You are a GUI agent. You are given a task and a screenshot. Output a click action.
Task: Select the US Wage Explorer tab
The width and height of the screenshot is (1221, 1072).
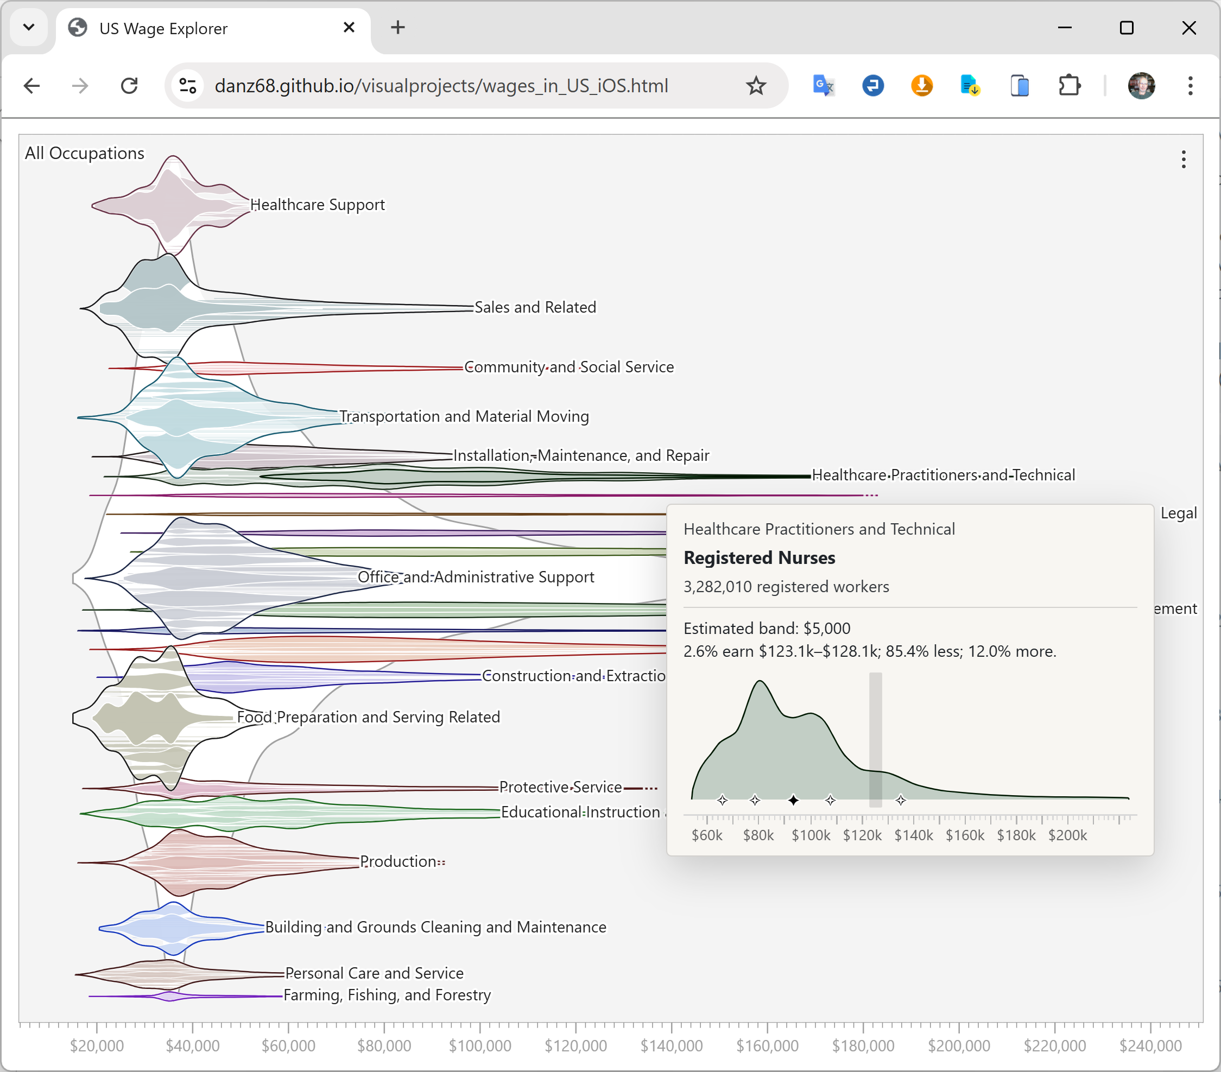179,28
